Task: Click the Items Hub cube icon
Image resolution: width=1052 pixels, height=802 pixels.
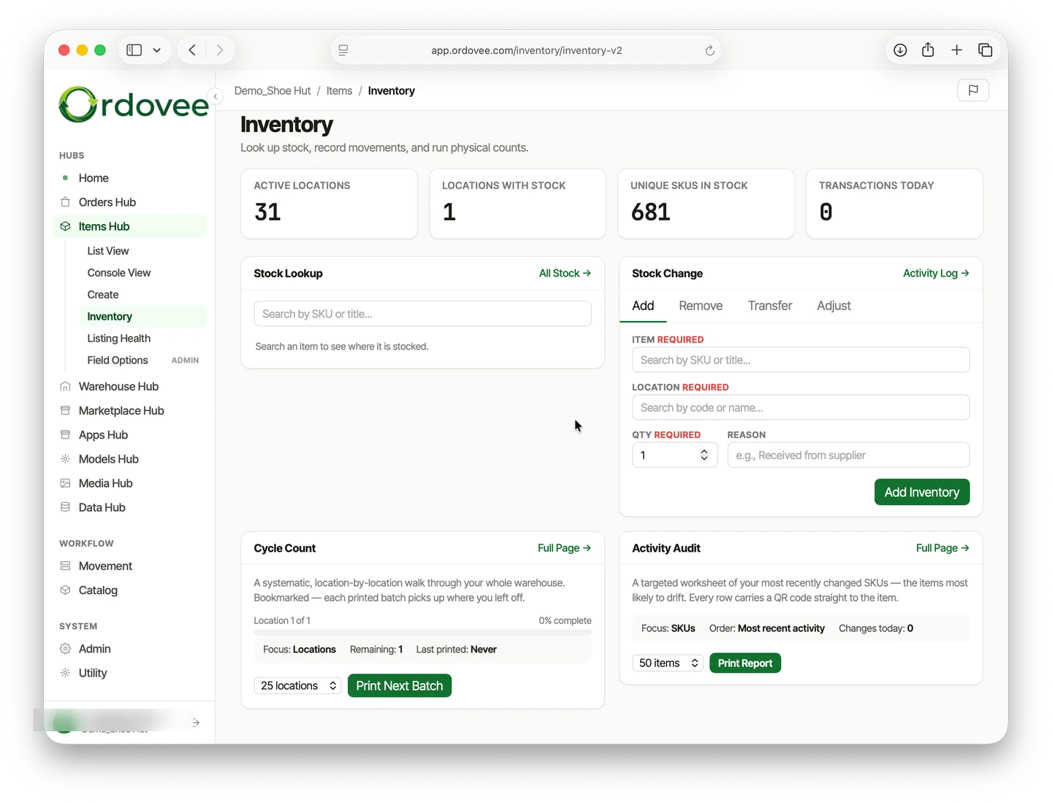Action: pyautogui.click(x=65, y=226)
